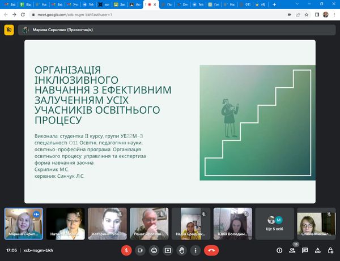
Task: Open the meeting details info icon
Action: [x=279, y=250]
